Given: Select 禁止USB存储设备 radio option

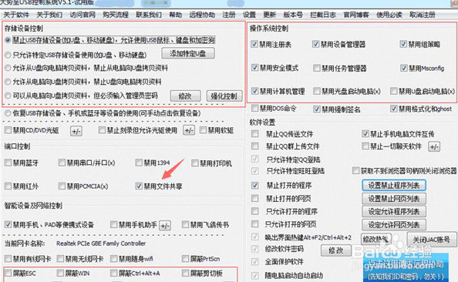Looking at the screenshot, I should pyautogui.click(x=8, y=40).
